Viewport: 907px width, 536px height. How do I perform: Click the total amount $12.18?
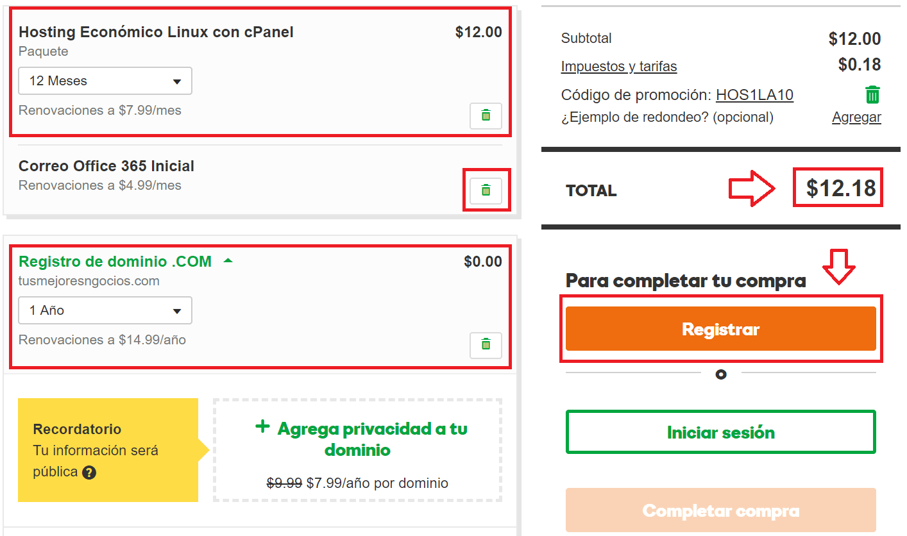(841, 188)
